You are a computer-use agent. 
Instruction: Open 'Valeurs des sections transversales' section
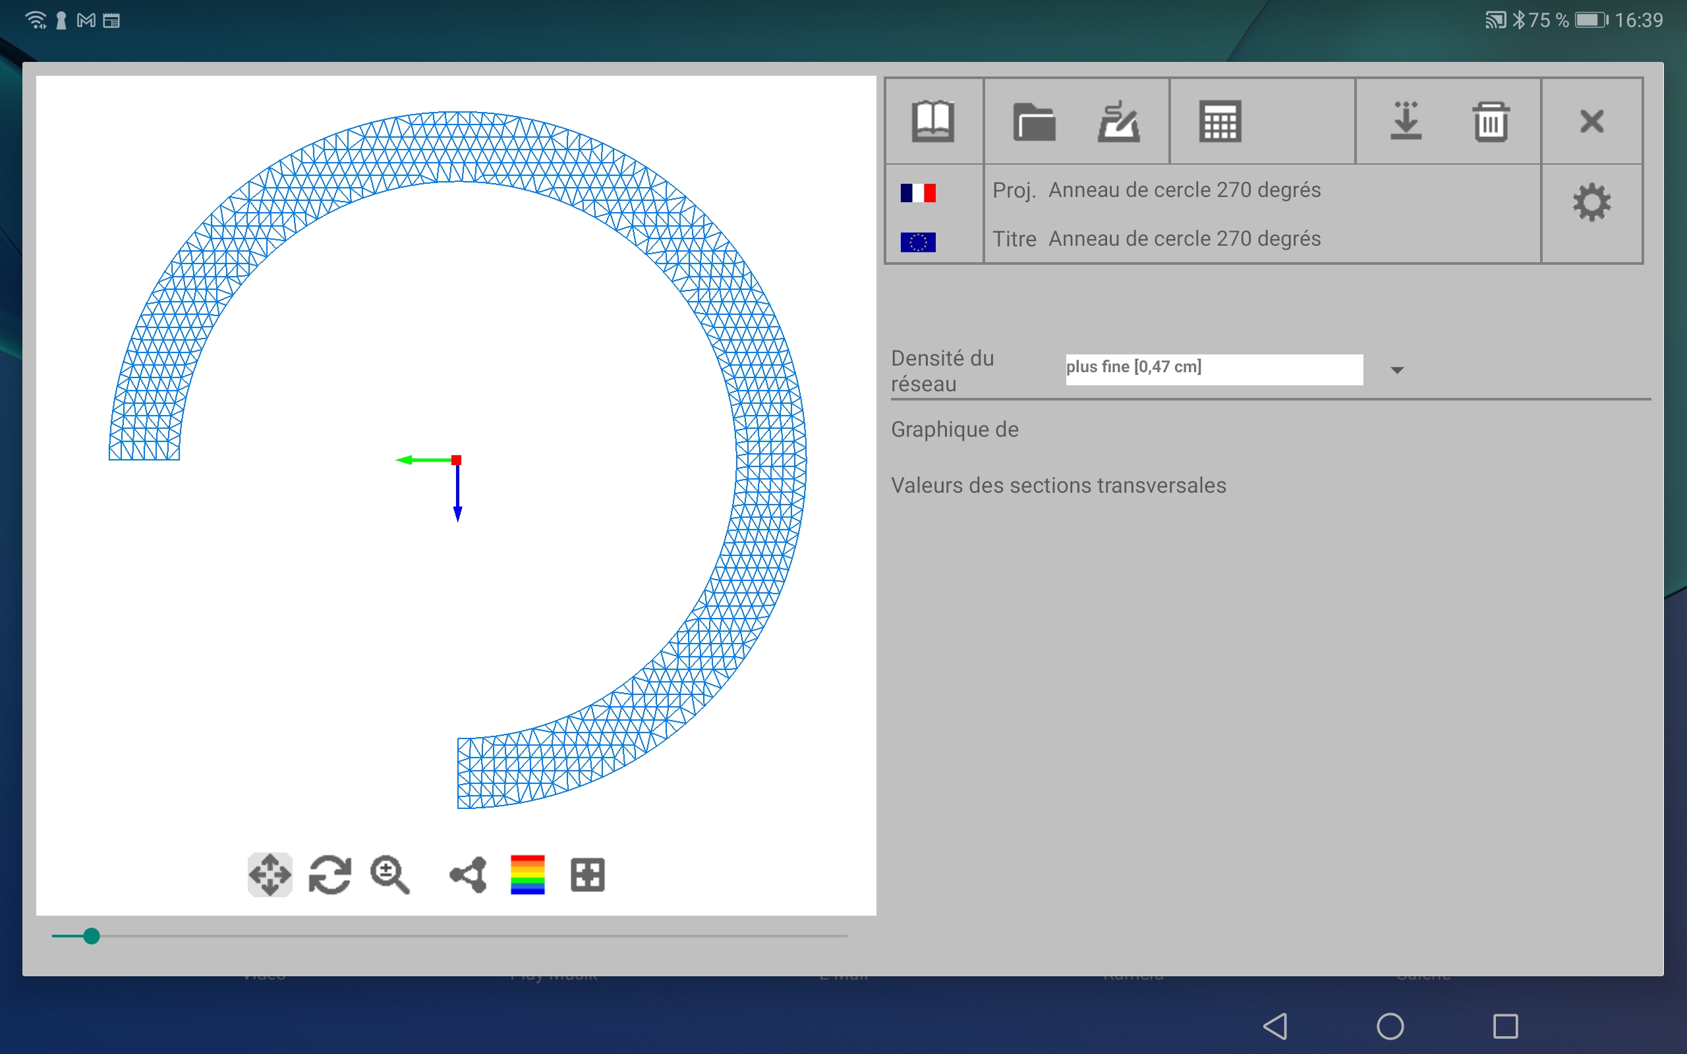tap(1058, 485)
